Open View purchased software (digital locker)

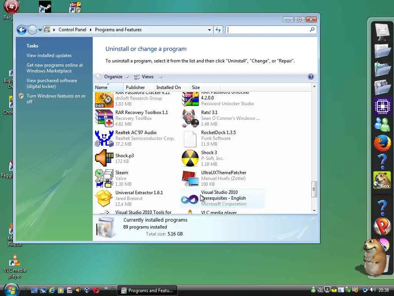[52, 83]
